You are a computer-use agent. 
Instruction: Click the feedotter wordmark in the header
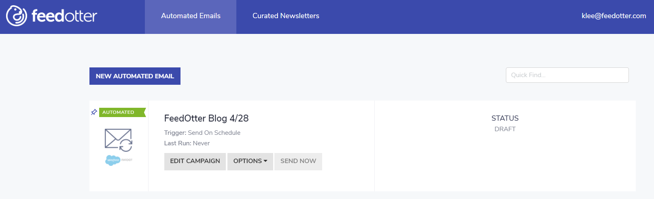tap(64, 16)
